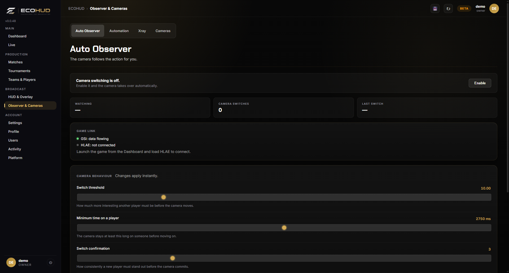Select Observer & Cameras in sidebar
Image resolution: width=509 pixels, height=273 pixels.
pos(30,105)
